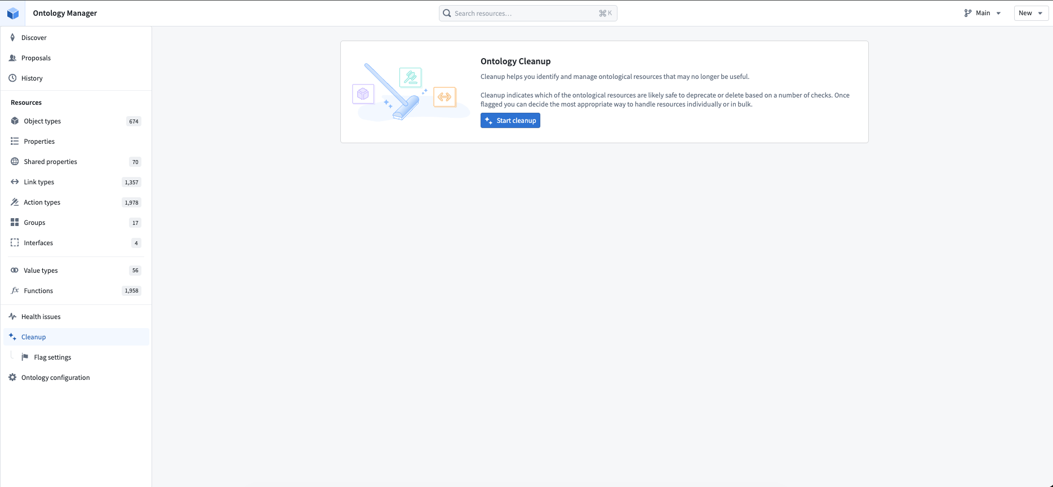Click the Health issues pulse icon

click(x=12, y=317)
